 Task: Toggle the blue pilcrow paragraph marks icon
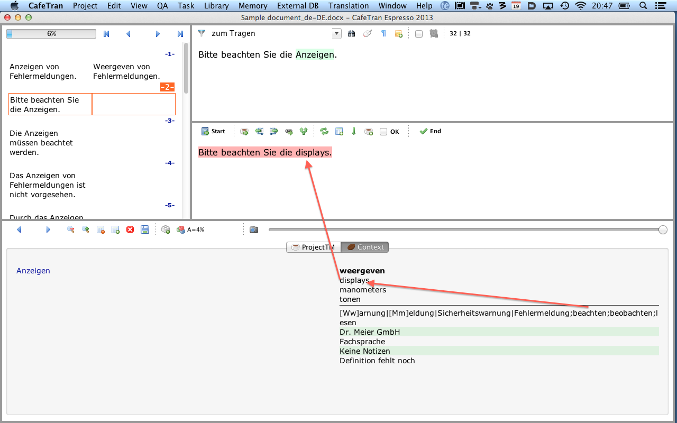pos(383,34)
